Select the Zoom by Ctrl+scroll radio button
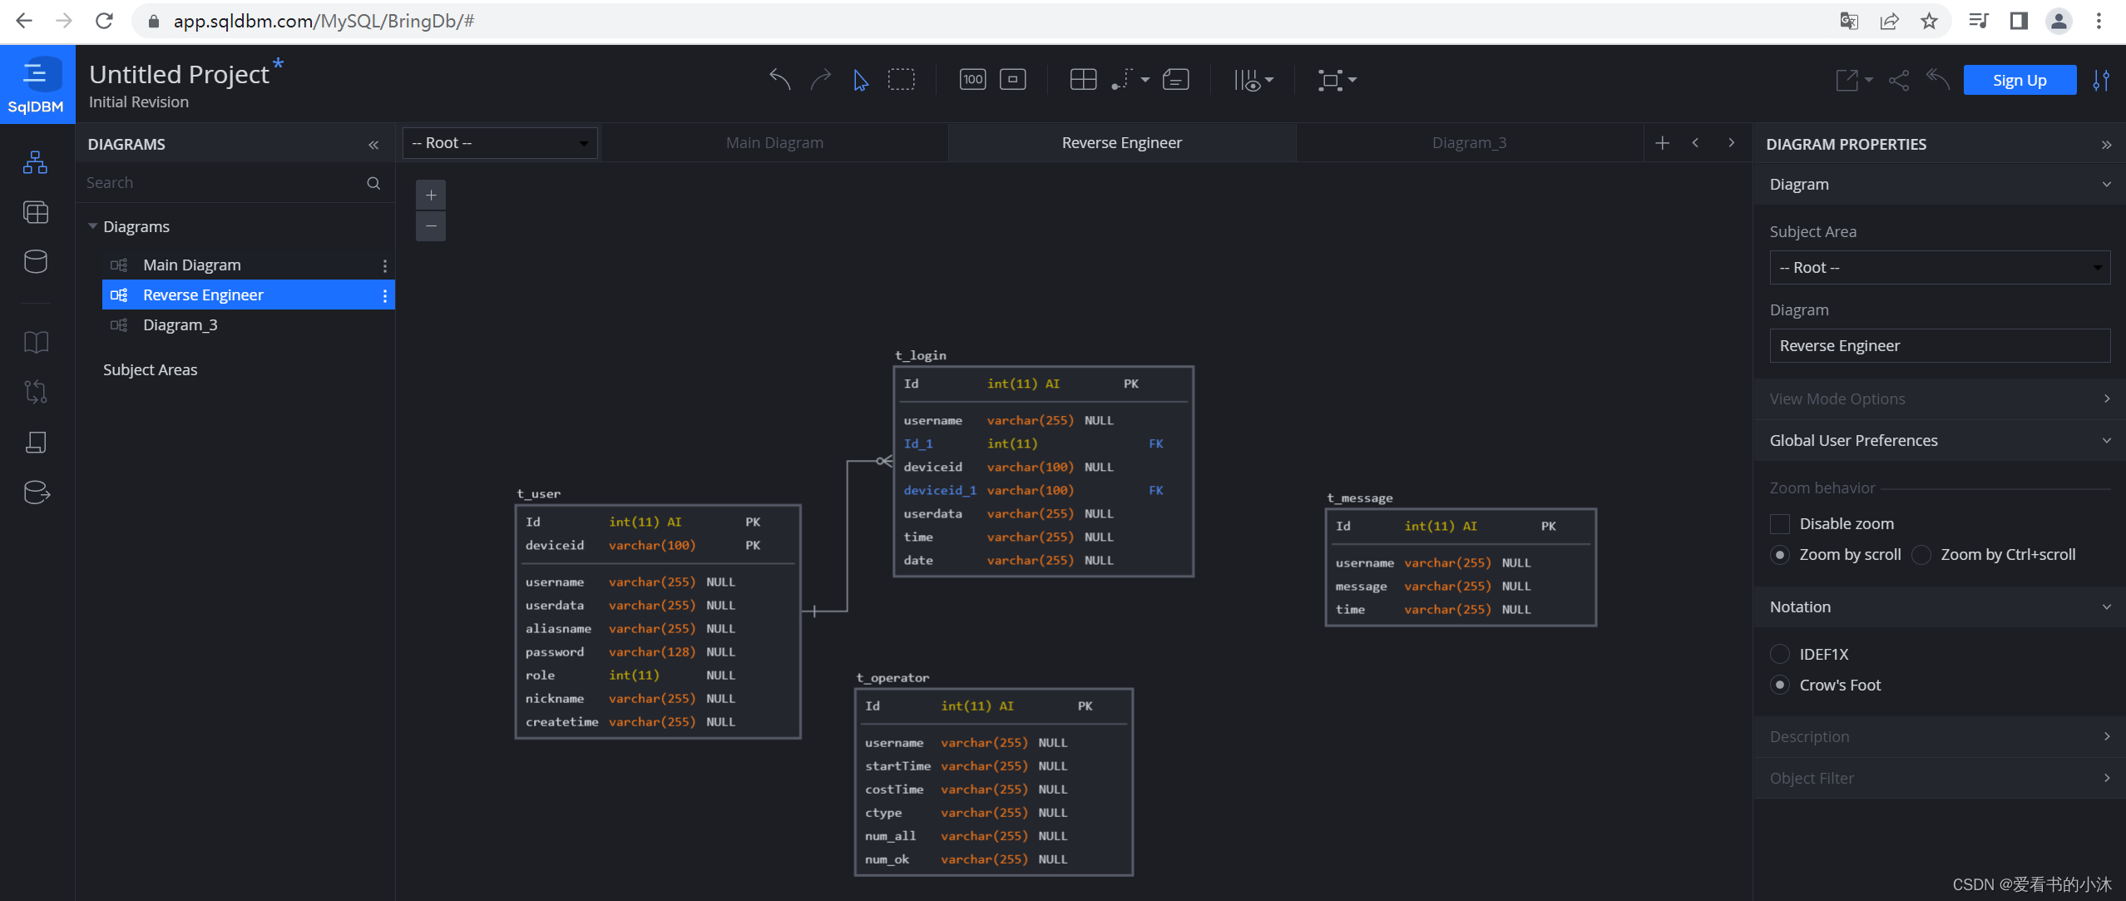The width and height of the screenshot is (2126, 901). [x=1921, y=555]
